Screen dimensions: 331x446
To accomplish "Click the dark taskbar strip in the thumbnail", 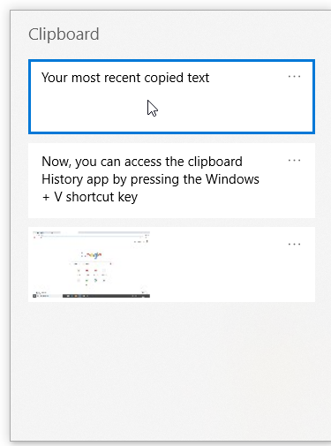I will [106, 296].
